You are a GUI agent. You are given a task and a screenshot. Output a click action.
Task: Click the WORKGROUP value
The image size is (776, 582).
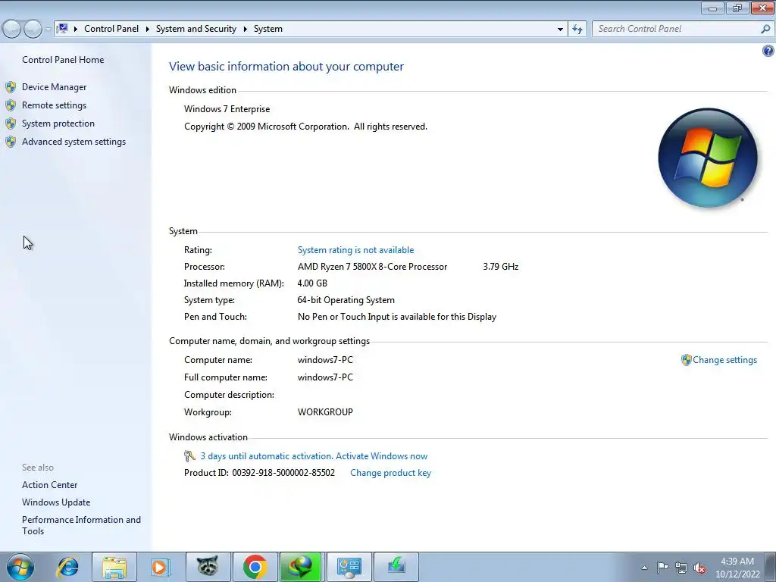pyautogui.click(x=325, y=412)
